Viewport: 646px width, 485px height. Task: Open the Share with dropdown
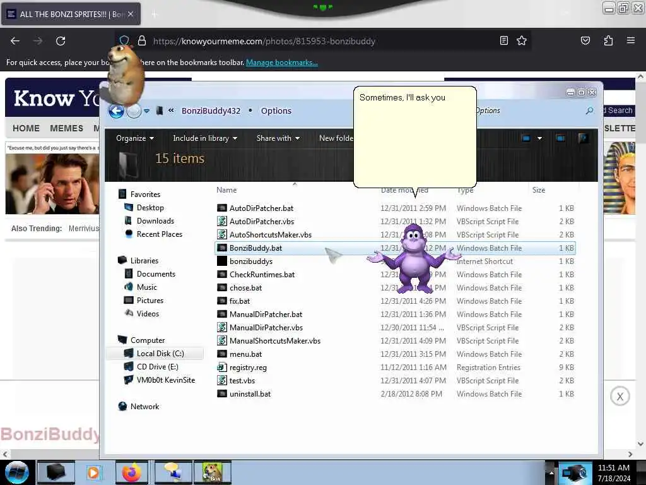point(278,138)
